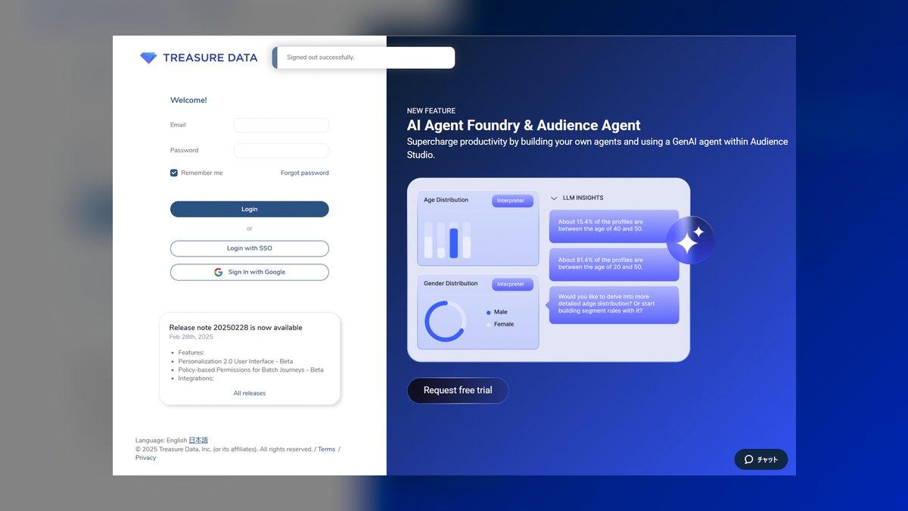This screenshot has height=511, width=908.
Task: Click Sign In with Google button
Action: 250,273
